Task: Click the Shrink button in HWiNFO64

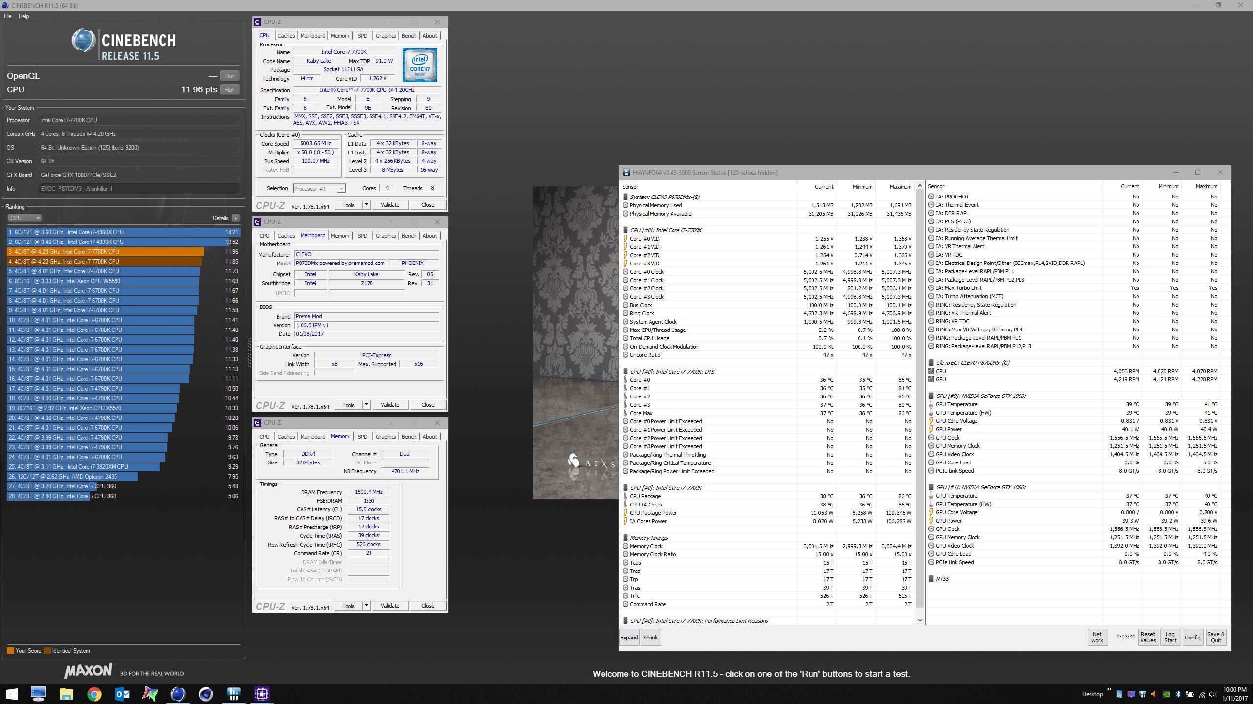Action: pyautogui.click(x=650, y=638)
